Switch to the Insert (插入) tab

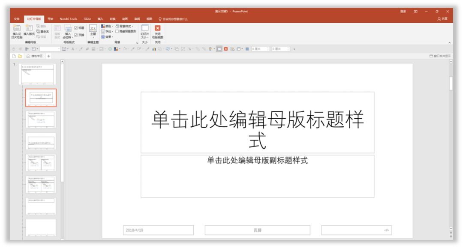[x=100, y=19]
